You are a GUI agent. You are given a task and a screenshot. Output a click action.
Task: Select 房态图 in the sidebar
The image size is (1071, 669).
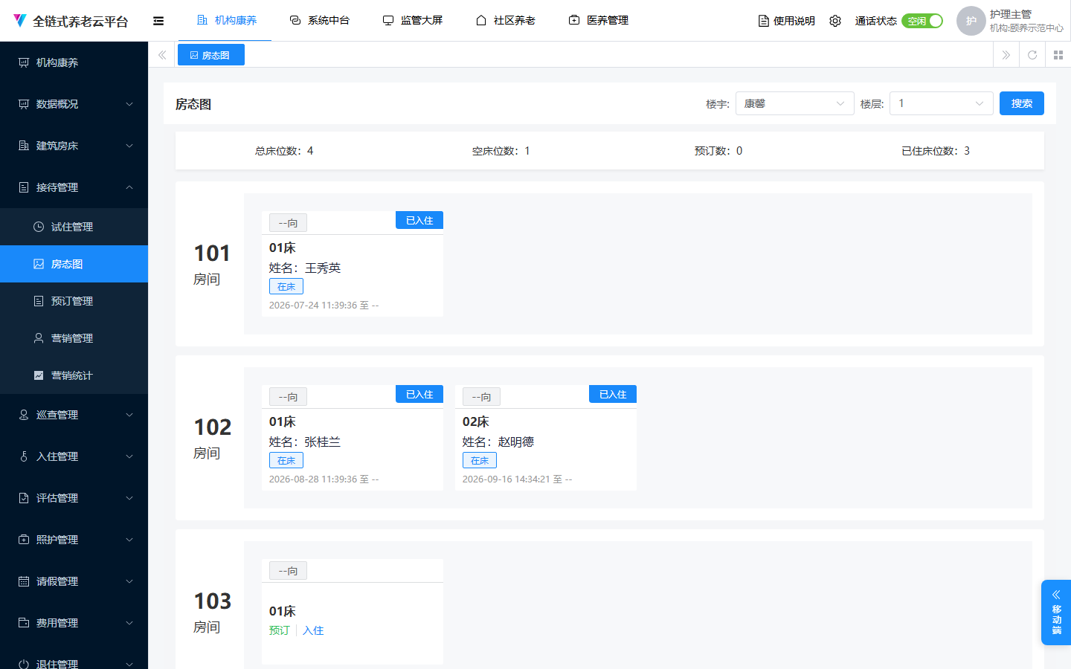point(74,264)
